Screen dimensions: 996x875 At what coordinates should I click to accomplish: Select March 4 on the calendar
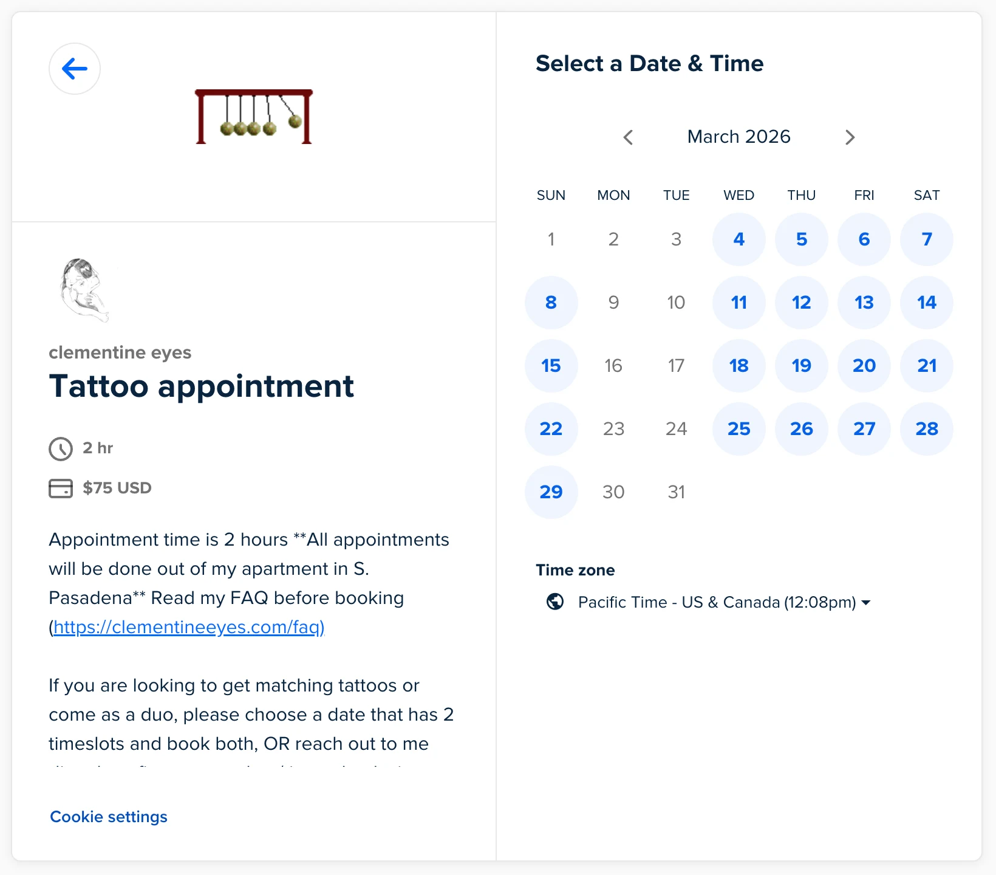738,239
